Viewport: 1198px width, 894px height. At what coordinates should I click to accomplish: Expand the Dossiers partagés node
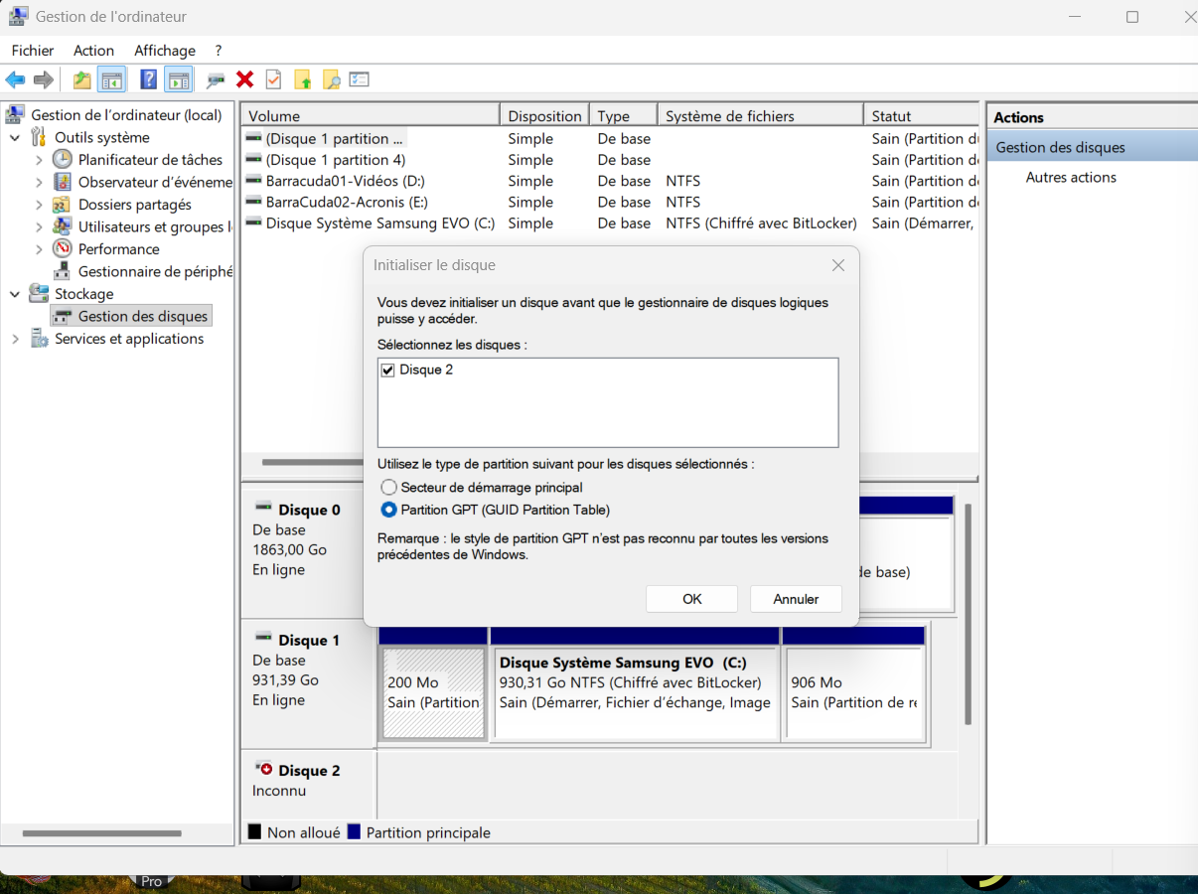pos(39,205)
